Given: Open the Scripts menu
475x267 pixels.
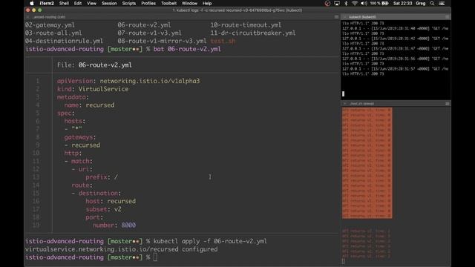Looking at the screenshot, I should click(x=129, y=3).
